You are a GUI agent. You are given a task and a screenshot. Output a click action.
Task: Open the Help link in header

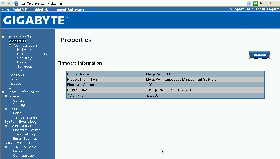click(249, 9)
